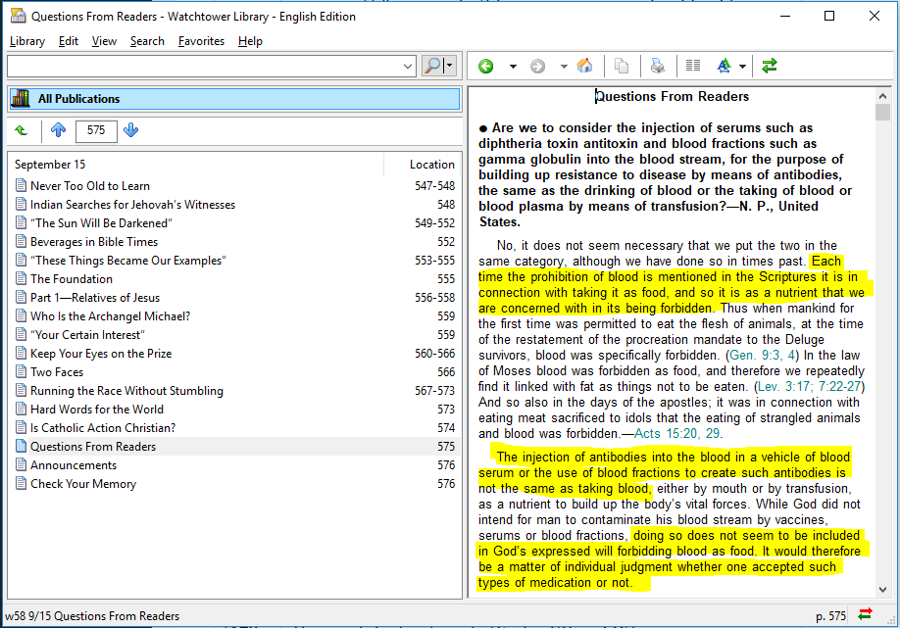The image size is (900, 628).
Task: Open "Who Is the Archangel Michael?" article
Action: pos(110,316)
